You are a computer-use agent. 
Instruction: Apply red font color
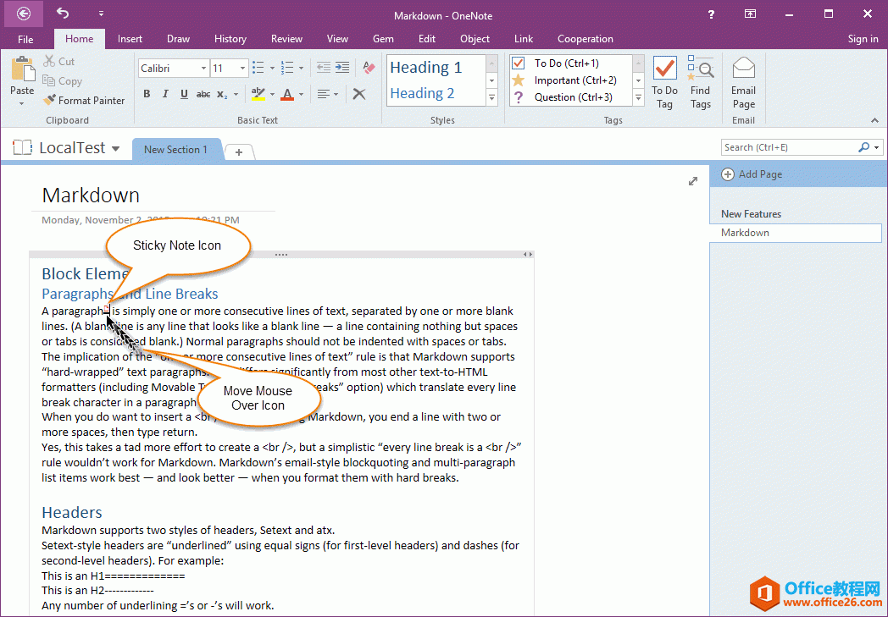[x=288, y=94]
